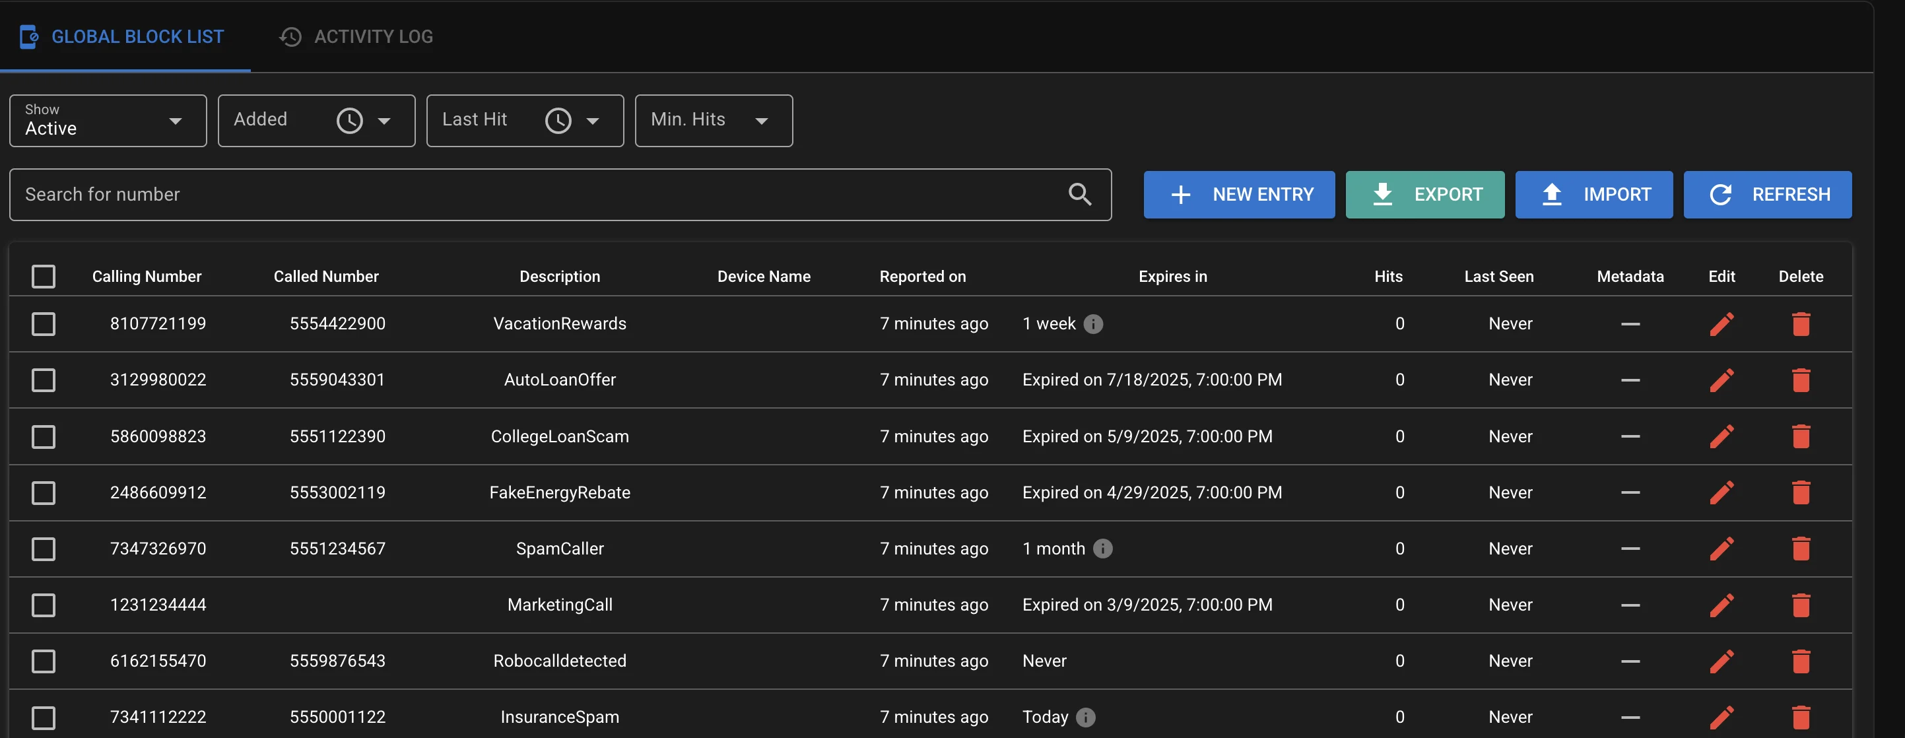This screenshot has height=738, width=1905.
Task: Click the Export button
Action: pos(1424,195)
